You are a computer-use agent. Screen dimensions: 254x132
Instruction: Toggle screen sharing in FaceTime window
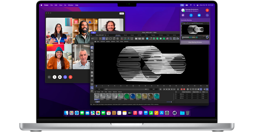[65, 77]
